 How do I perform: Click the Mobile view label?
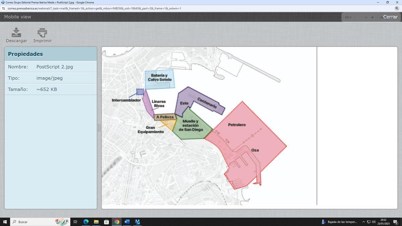(x=17, y=17)
